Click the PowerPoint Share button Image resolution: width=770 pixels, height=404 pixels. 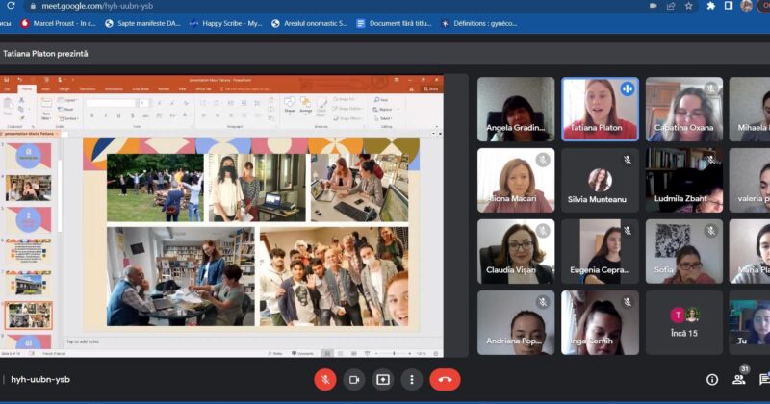pos(430,88)
